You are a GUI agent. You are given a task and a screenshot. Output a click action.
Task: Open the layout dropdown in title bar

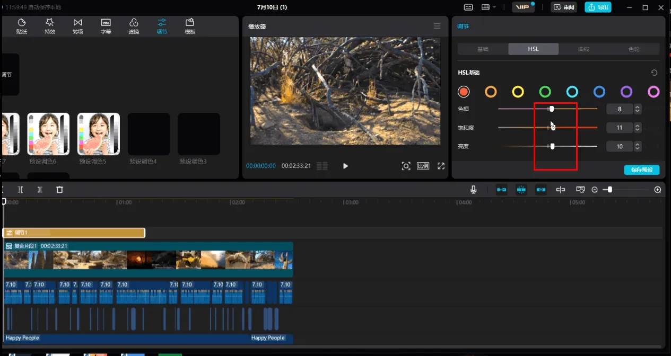pos(489,7)
